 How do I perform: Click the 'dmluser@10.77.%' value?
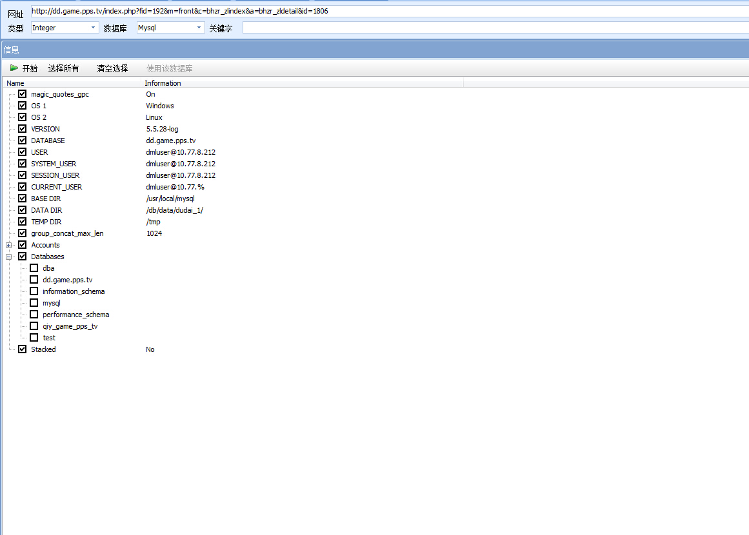coord(175,187)
